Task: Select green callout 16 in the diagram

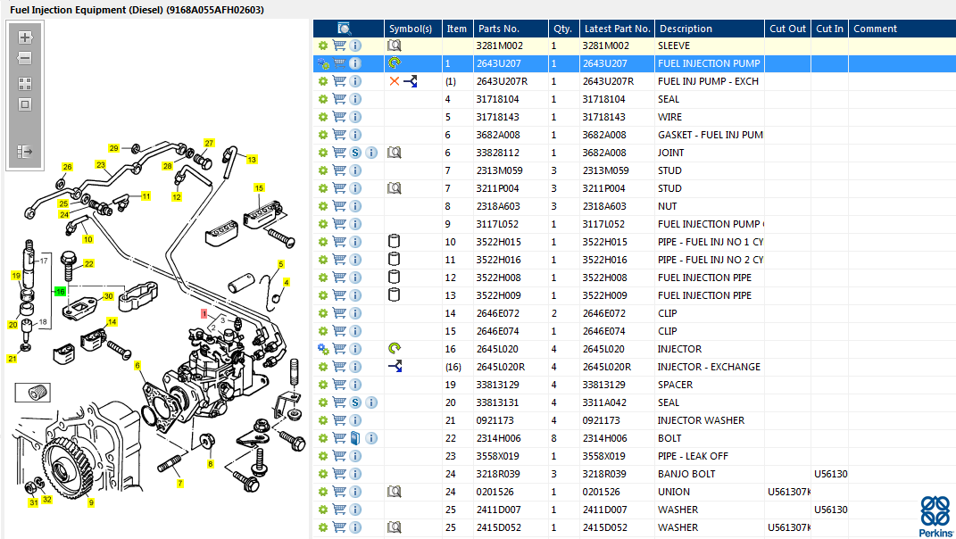Action: (60, 292)
